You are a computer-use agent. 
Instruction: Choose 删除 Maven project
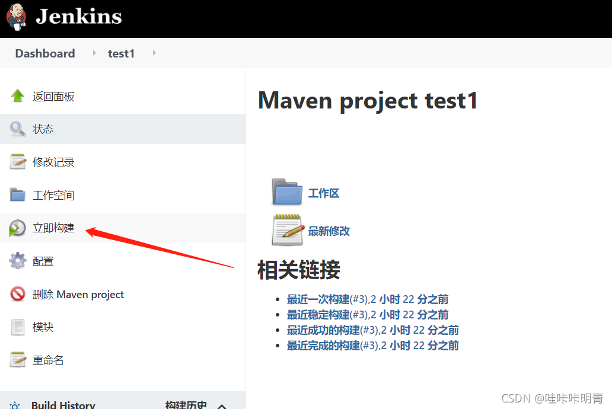point(78,294)
